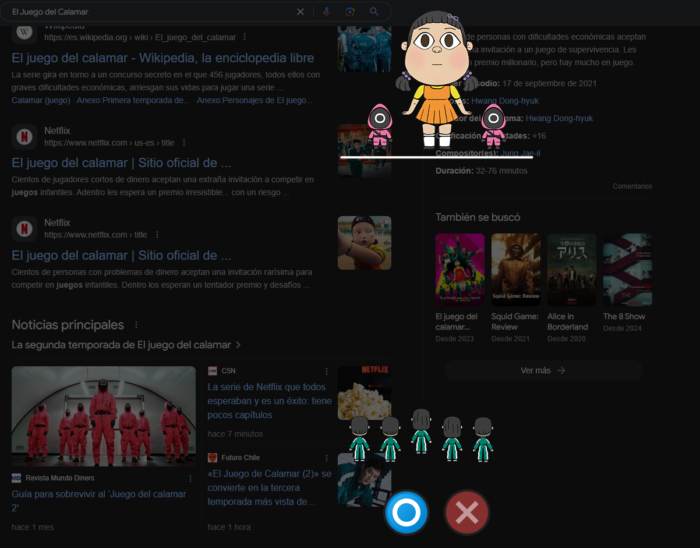Open options menu next to Wikipedia URL
This screenshot has width=700, height=548.
coord(245,37)
